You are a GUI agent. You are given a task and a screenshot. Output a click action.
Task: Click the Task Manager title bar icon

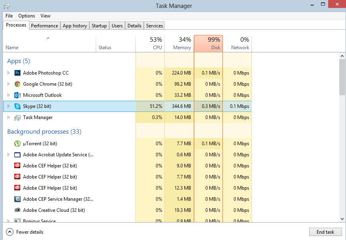click(7, 6)
